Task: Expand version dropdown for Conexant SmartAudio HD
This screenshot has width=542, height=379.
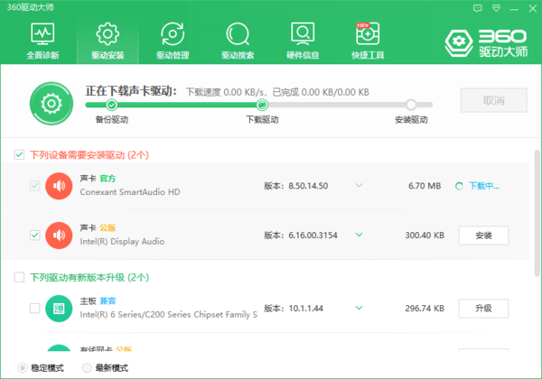Action: [x=359, y=186]
